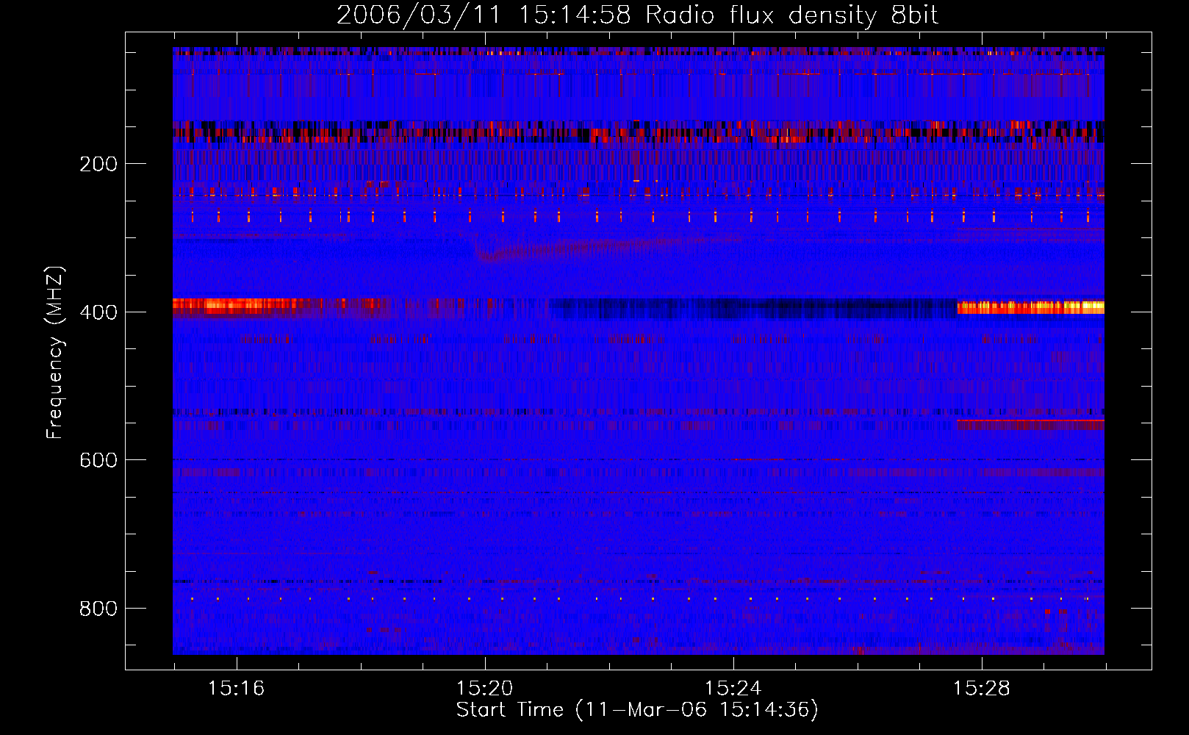Click the 'Frequency (MHZ)' axis label
Viewport: 1189px width, 735px height.
55,353
